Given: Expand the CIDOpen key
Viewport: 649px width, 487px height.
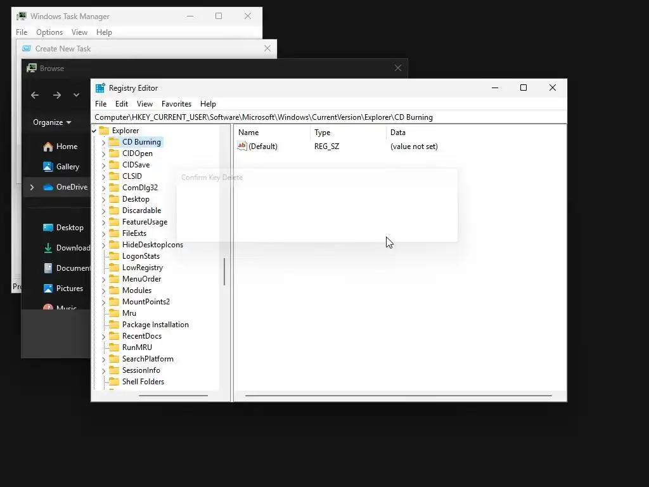Looking at the screenshot, I should pyautogui.click(x=103, y=153).
